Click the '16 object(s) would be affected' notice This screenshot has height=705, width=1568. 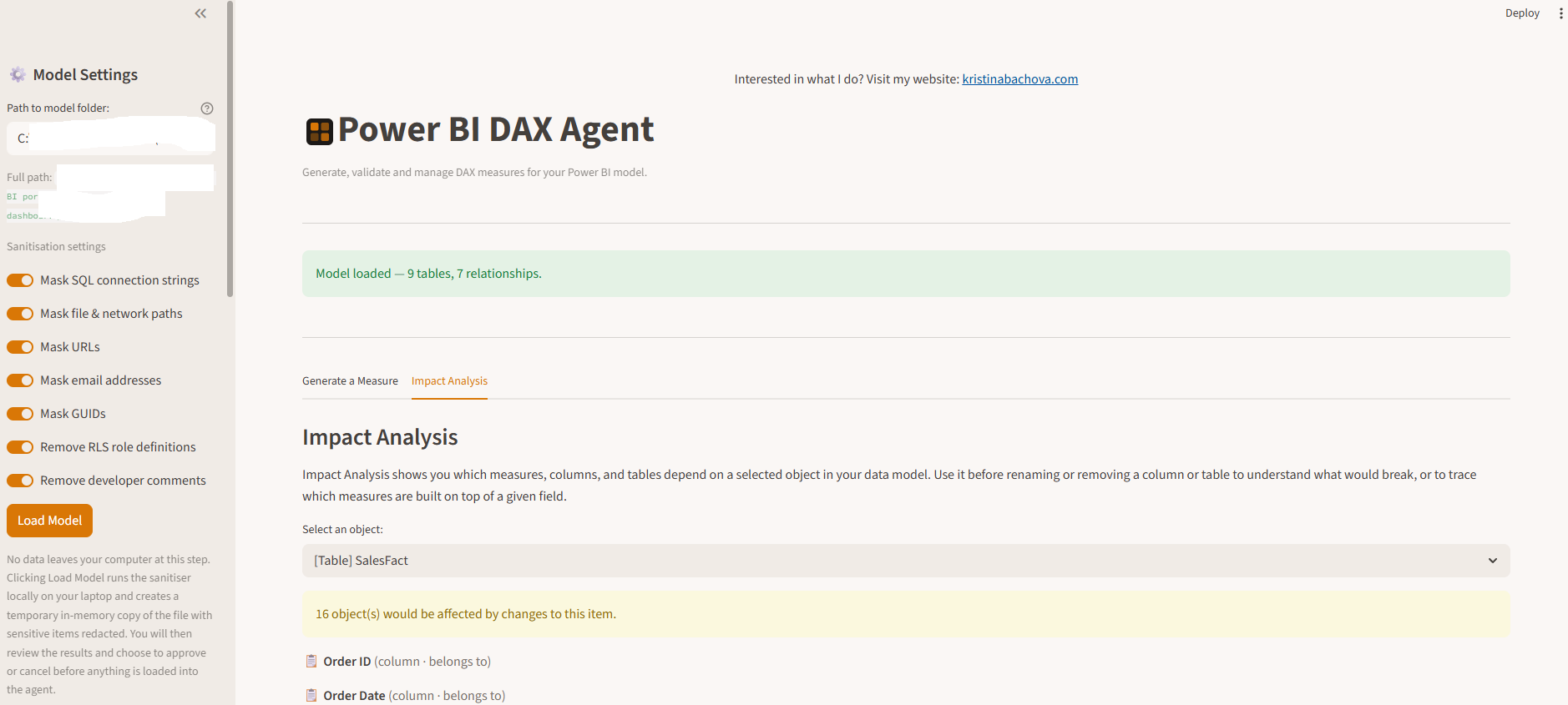(906, 614)
